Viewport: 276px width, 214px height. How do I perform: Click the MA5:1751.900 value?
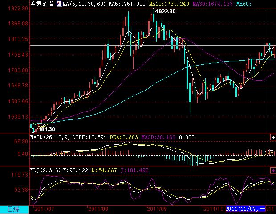[x=127, y=4]
